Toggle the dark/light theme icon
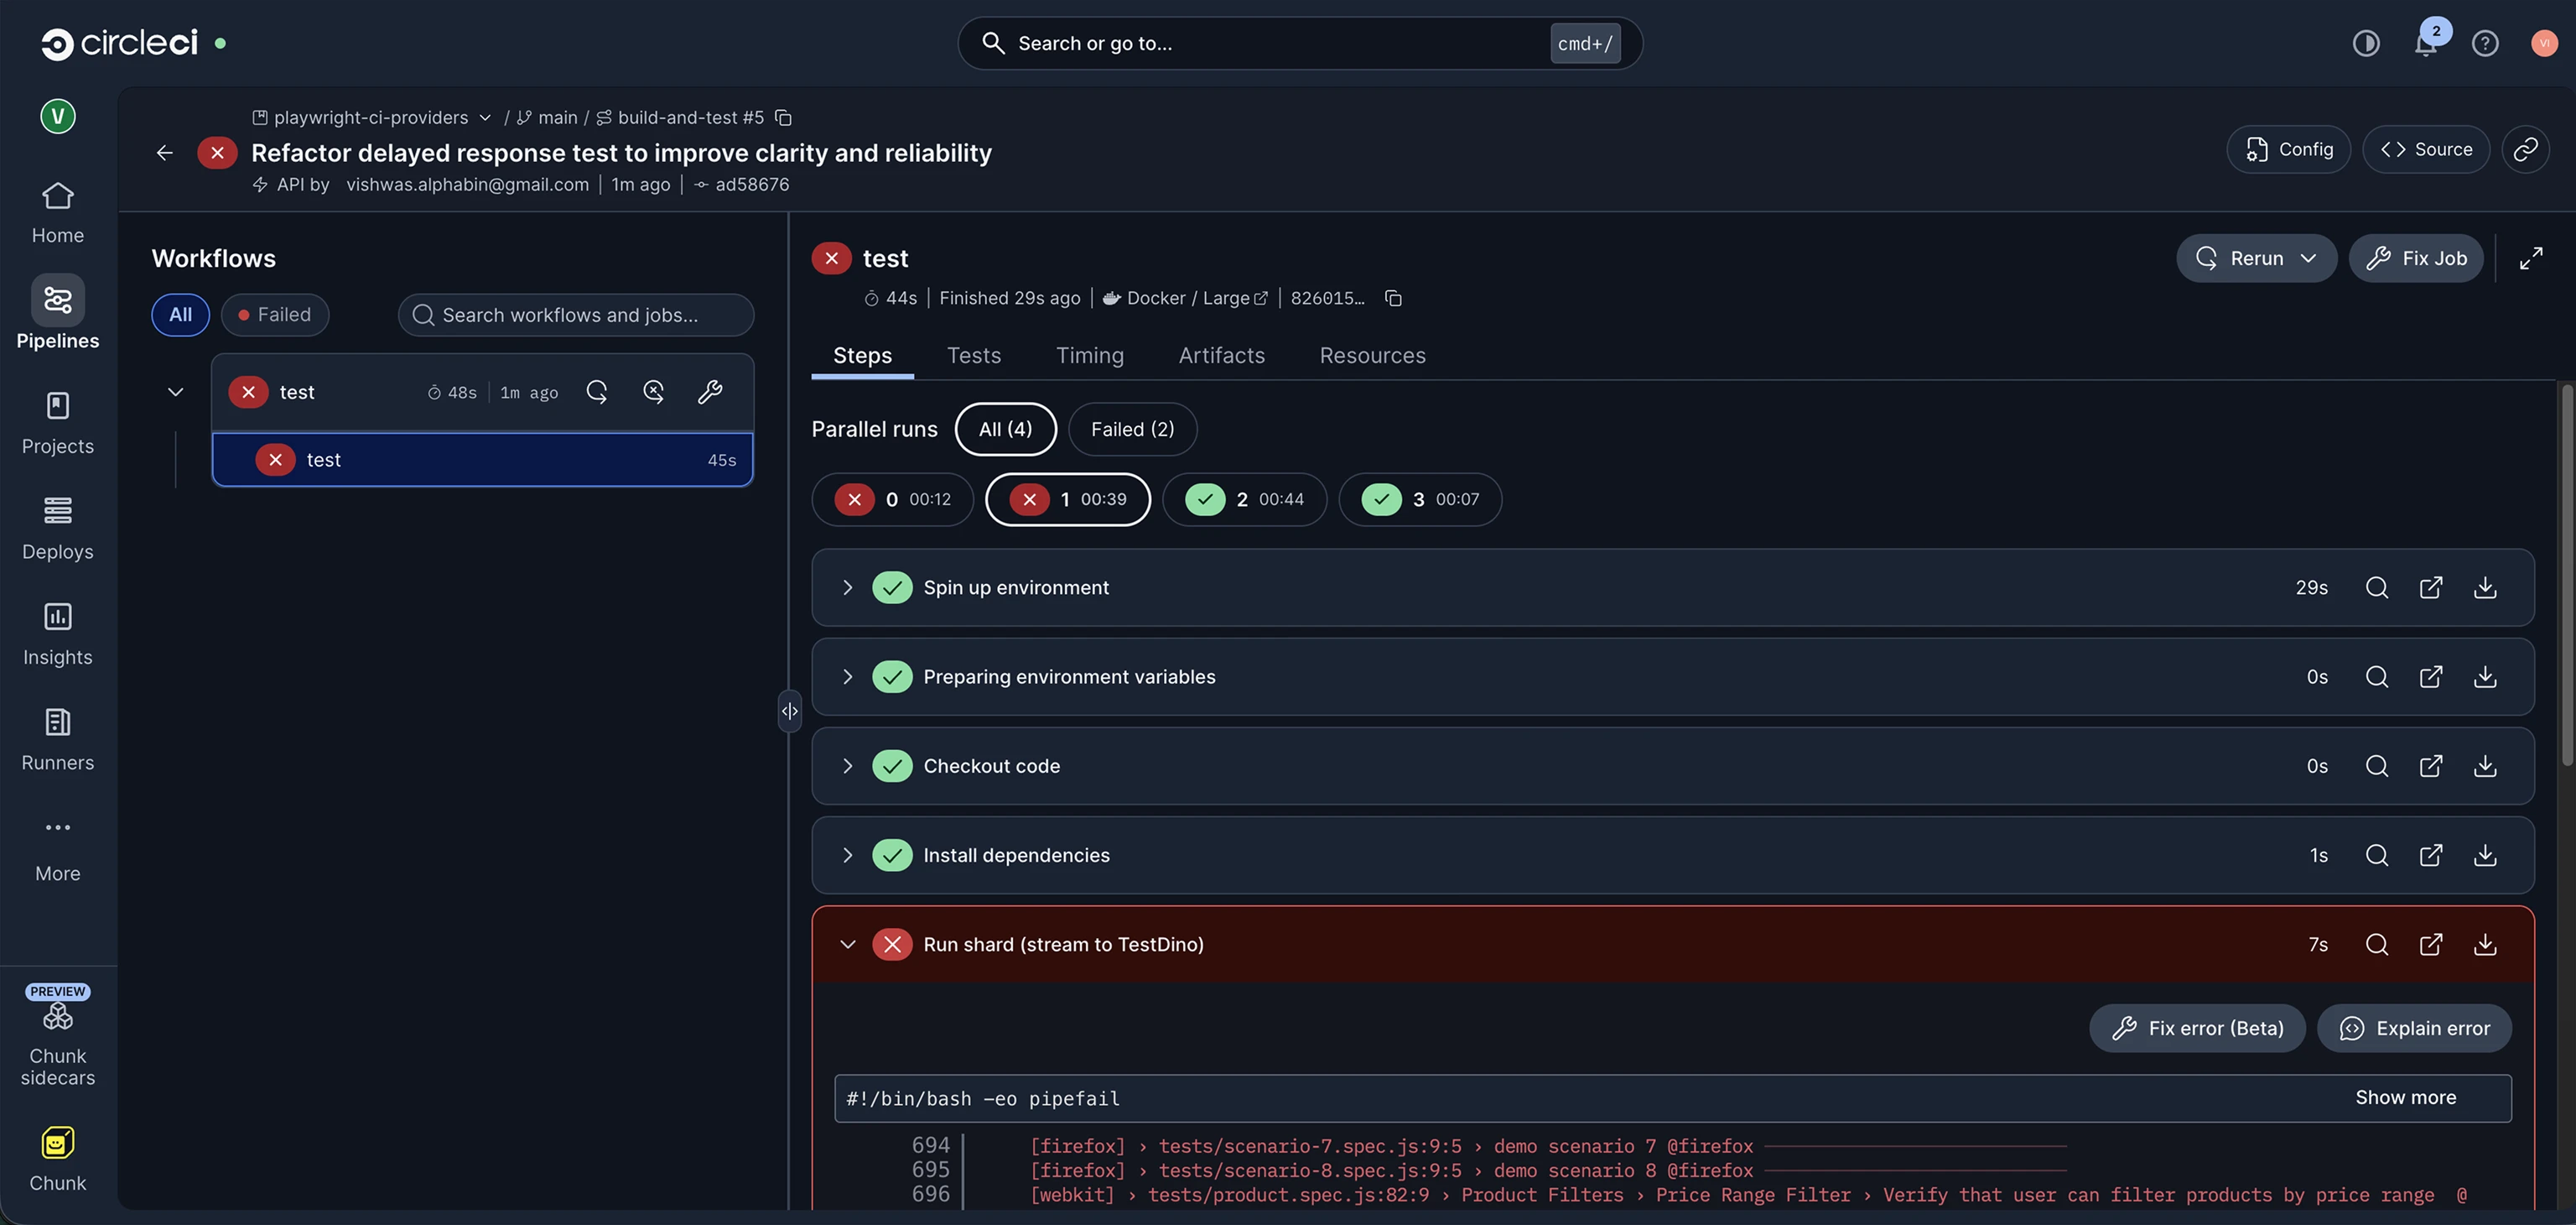The height and width of the screenshot is (1225, 2576). click(x=2365, y=43)
